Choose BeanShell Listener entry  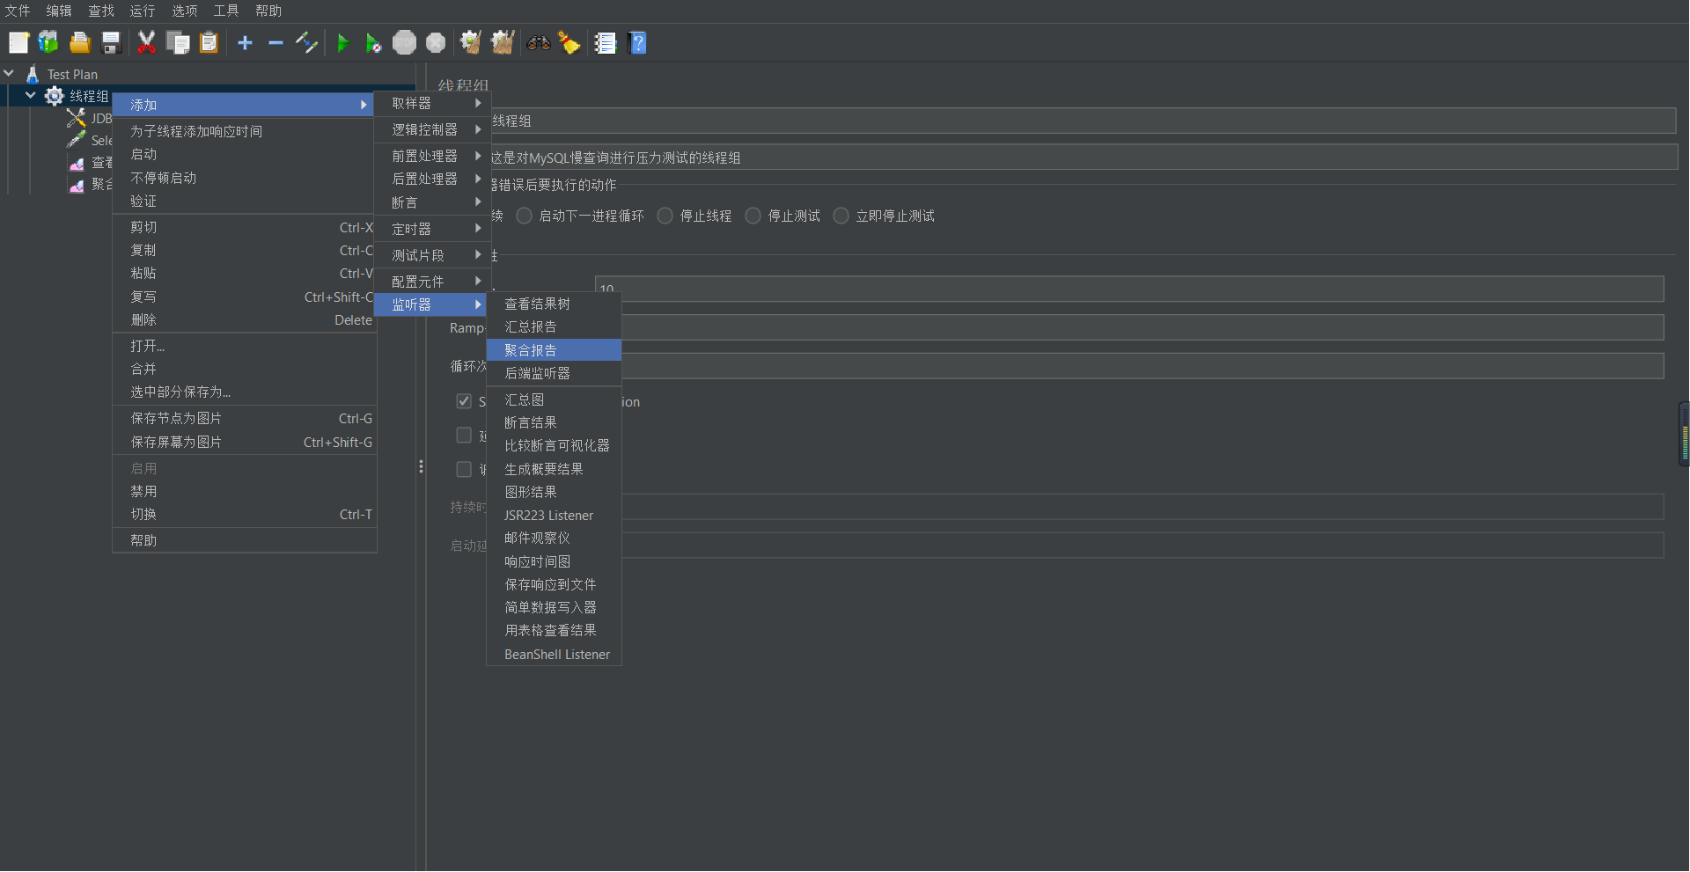[554, 655]
